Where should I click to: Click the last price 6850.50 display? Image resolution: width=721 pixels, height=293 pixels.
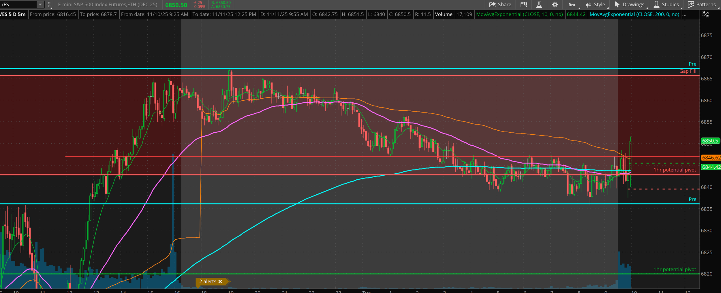point(176,5)
